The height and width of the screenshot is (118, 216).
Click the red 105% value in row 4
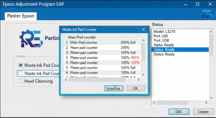(135, 63)
